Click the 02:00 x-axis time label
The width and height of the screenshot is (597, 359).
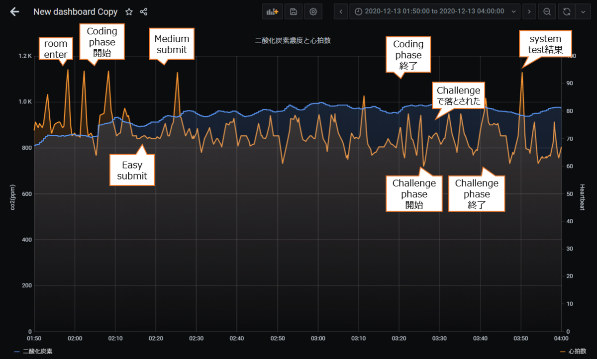[75, 338]
